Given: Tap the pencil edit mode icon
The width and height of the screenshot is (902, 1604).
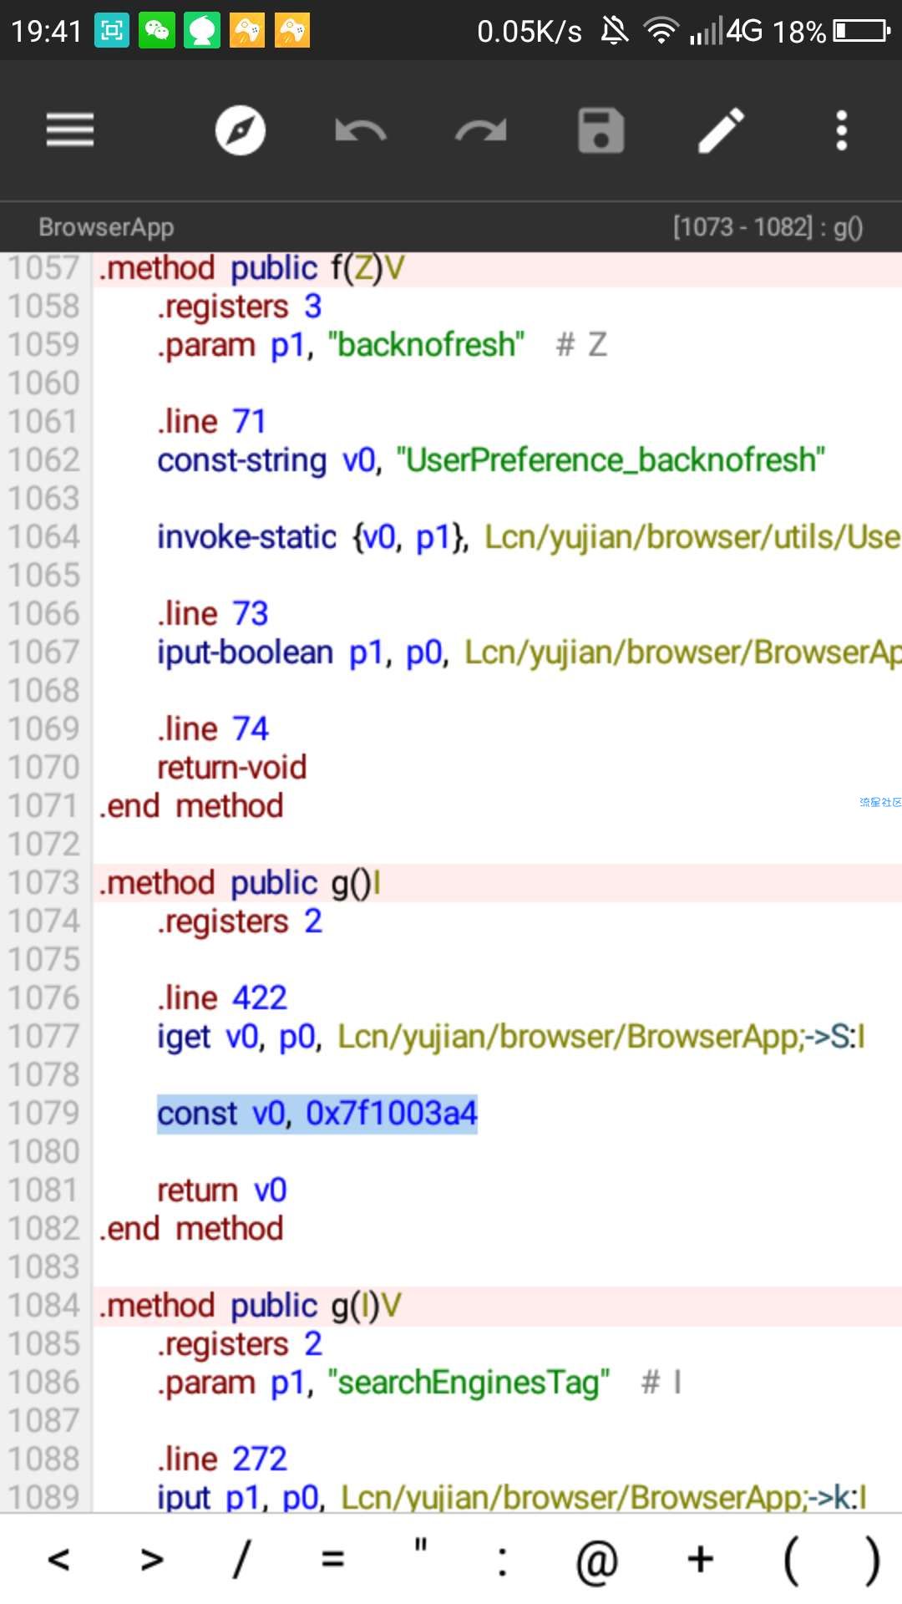Looking at the screenshot, I should 722,130.
